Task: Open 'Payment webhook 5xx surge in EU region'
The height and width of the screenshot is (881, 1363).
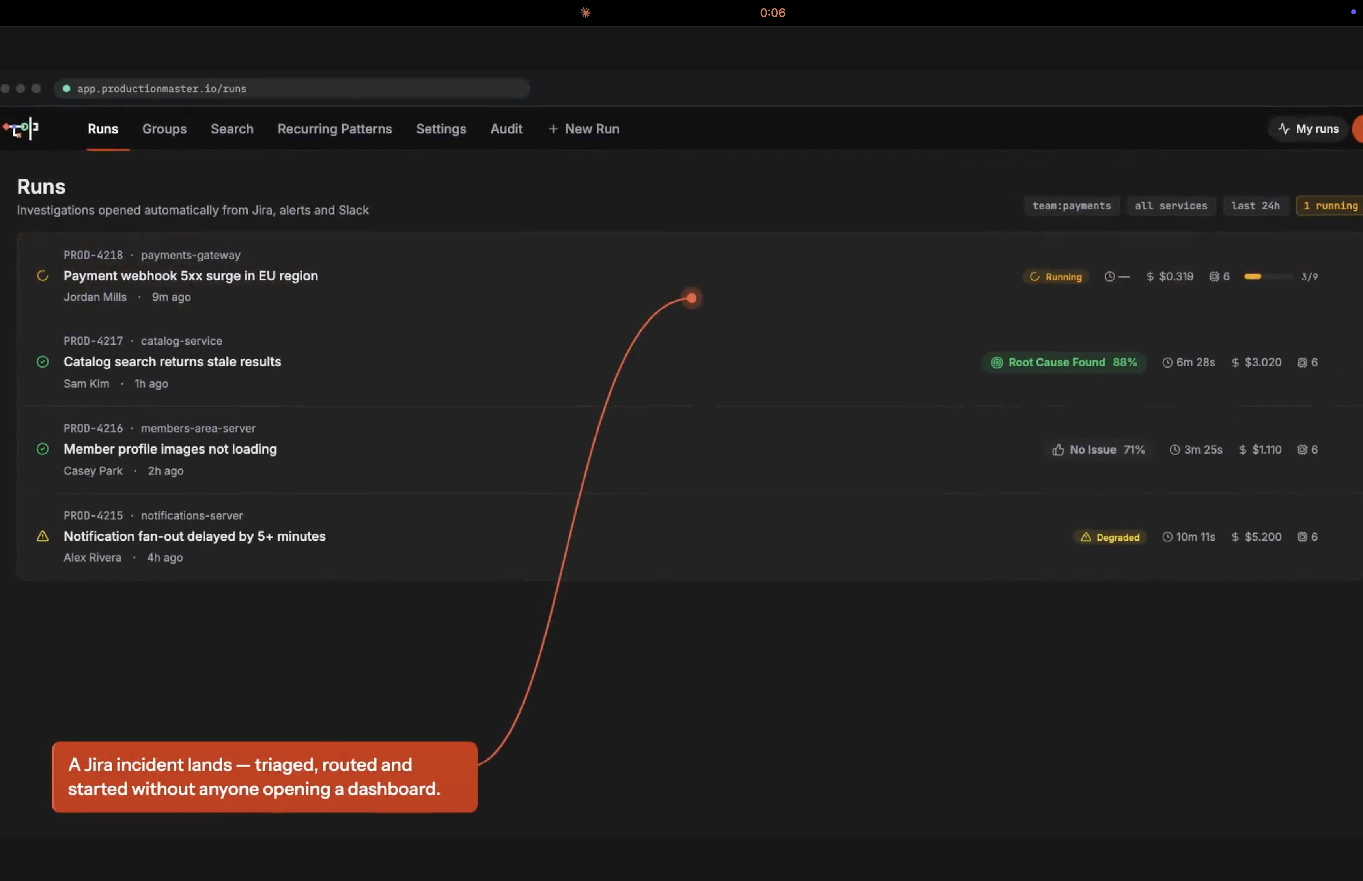Action: [x=190, y=276]
